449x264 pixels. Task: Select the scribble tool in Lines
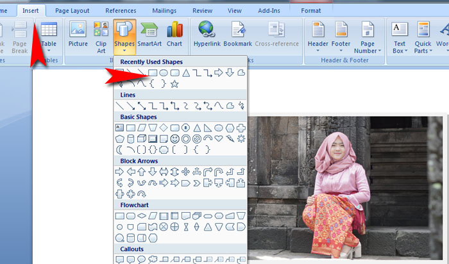(241, 106)
